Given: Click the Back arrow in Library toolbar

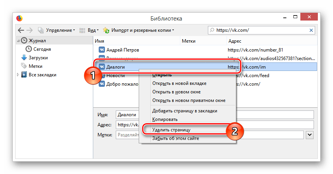Looking at the screenshot, I should [x=21, y=30].
